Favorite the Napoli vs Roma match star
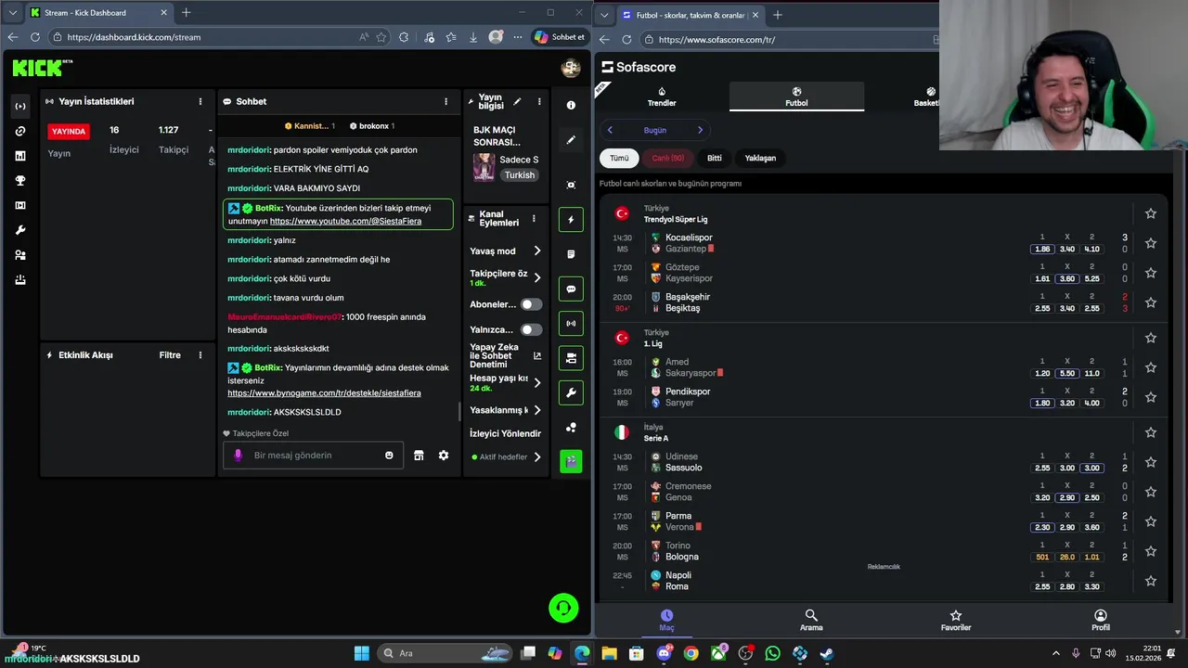1188x668 pixels. (x=1151, y=581)
